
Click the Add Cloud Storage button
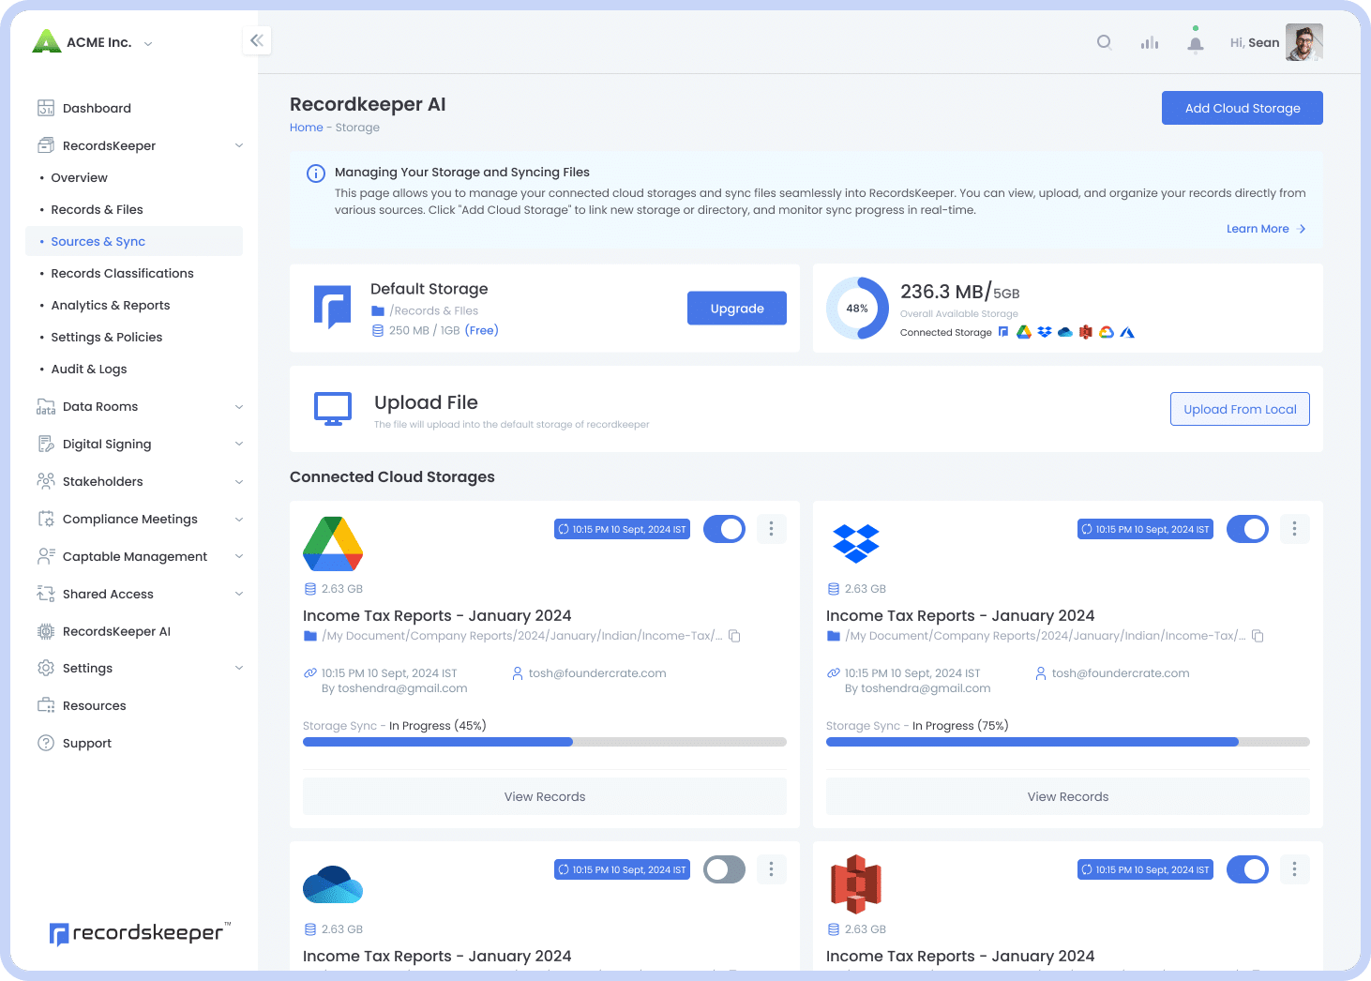[x=1243, y=108]
